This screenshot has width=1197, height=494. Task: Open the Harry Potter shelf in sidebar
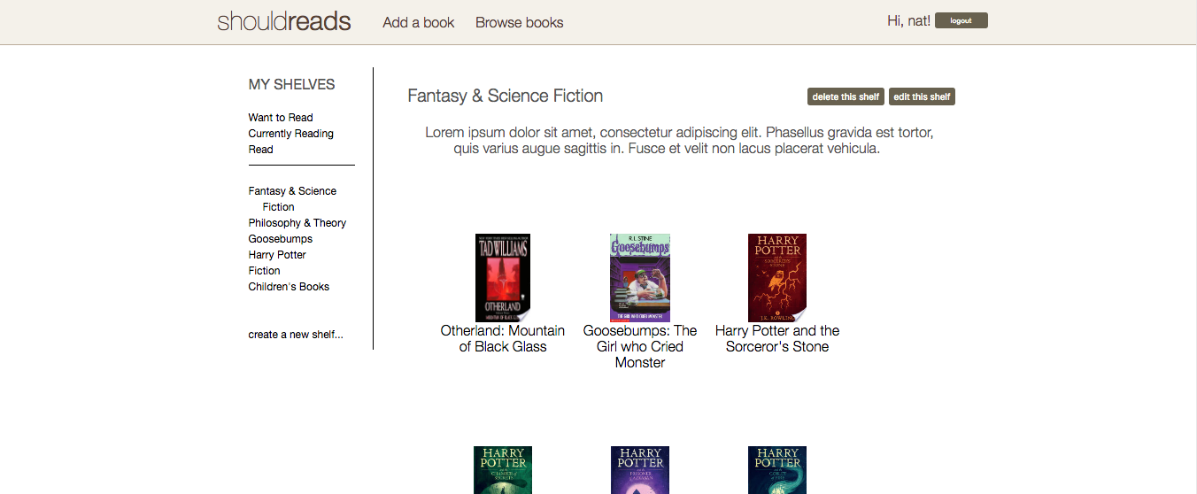(x=277, y=255)
